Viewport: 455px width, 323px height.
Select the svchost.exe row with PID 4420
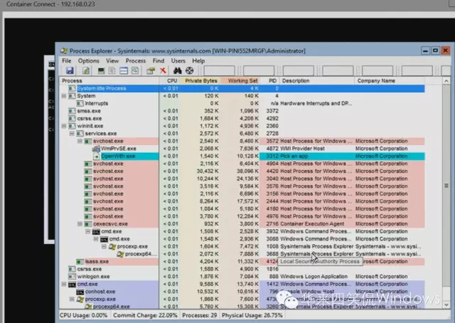[242, 171]
